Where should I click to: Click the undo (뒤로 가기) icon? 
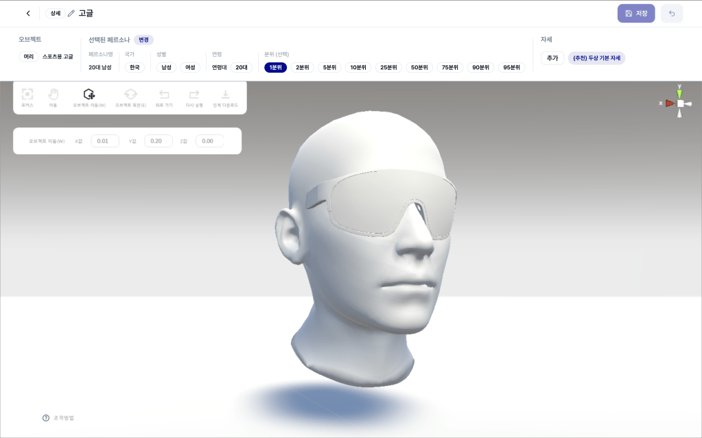(164, 97)
